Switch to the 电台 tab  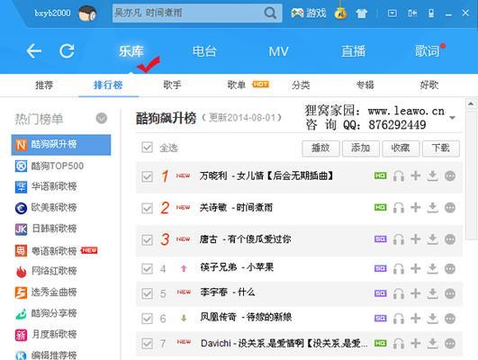click(x=204, y=51)
